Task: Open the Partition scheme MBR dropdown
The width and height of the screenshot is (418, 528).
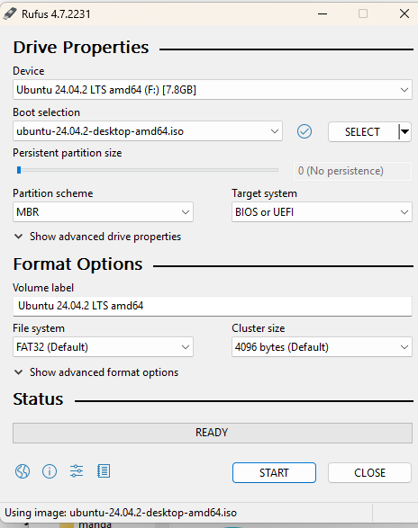Action: coord(103,212)
